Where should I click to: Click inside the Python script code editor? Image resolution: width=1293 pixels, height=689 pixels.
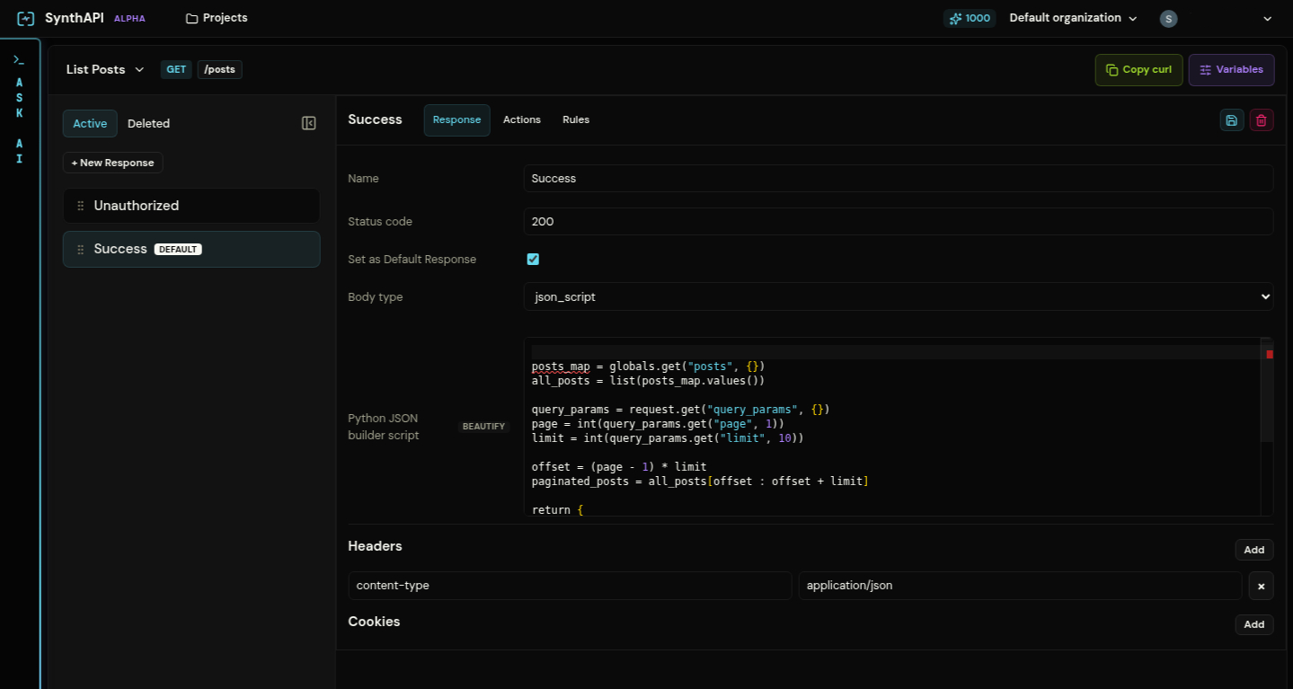point(894,427)
